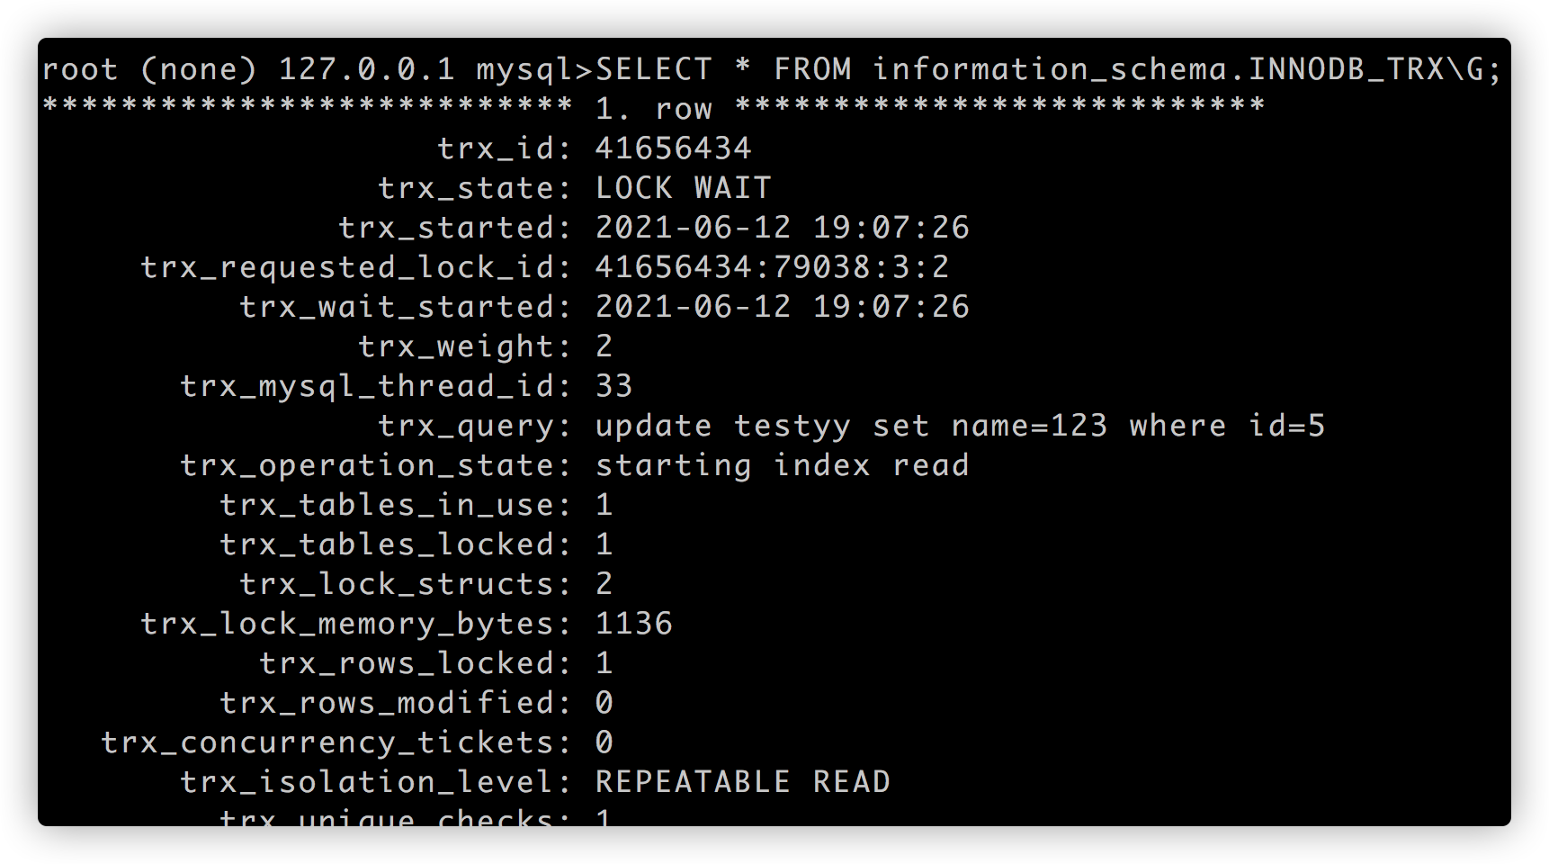
Task: Click the requested lock id 41656434:79038:3:2
Action: 772,267
